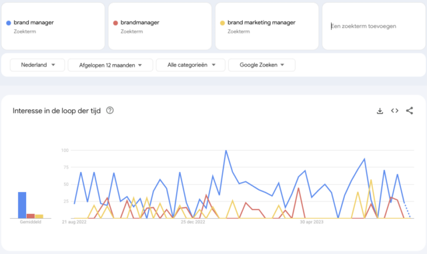Edit the brandmanager search term card
This screenshot has width=427, height=254.
click(160, 26)
